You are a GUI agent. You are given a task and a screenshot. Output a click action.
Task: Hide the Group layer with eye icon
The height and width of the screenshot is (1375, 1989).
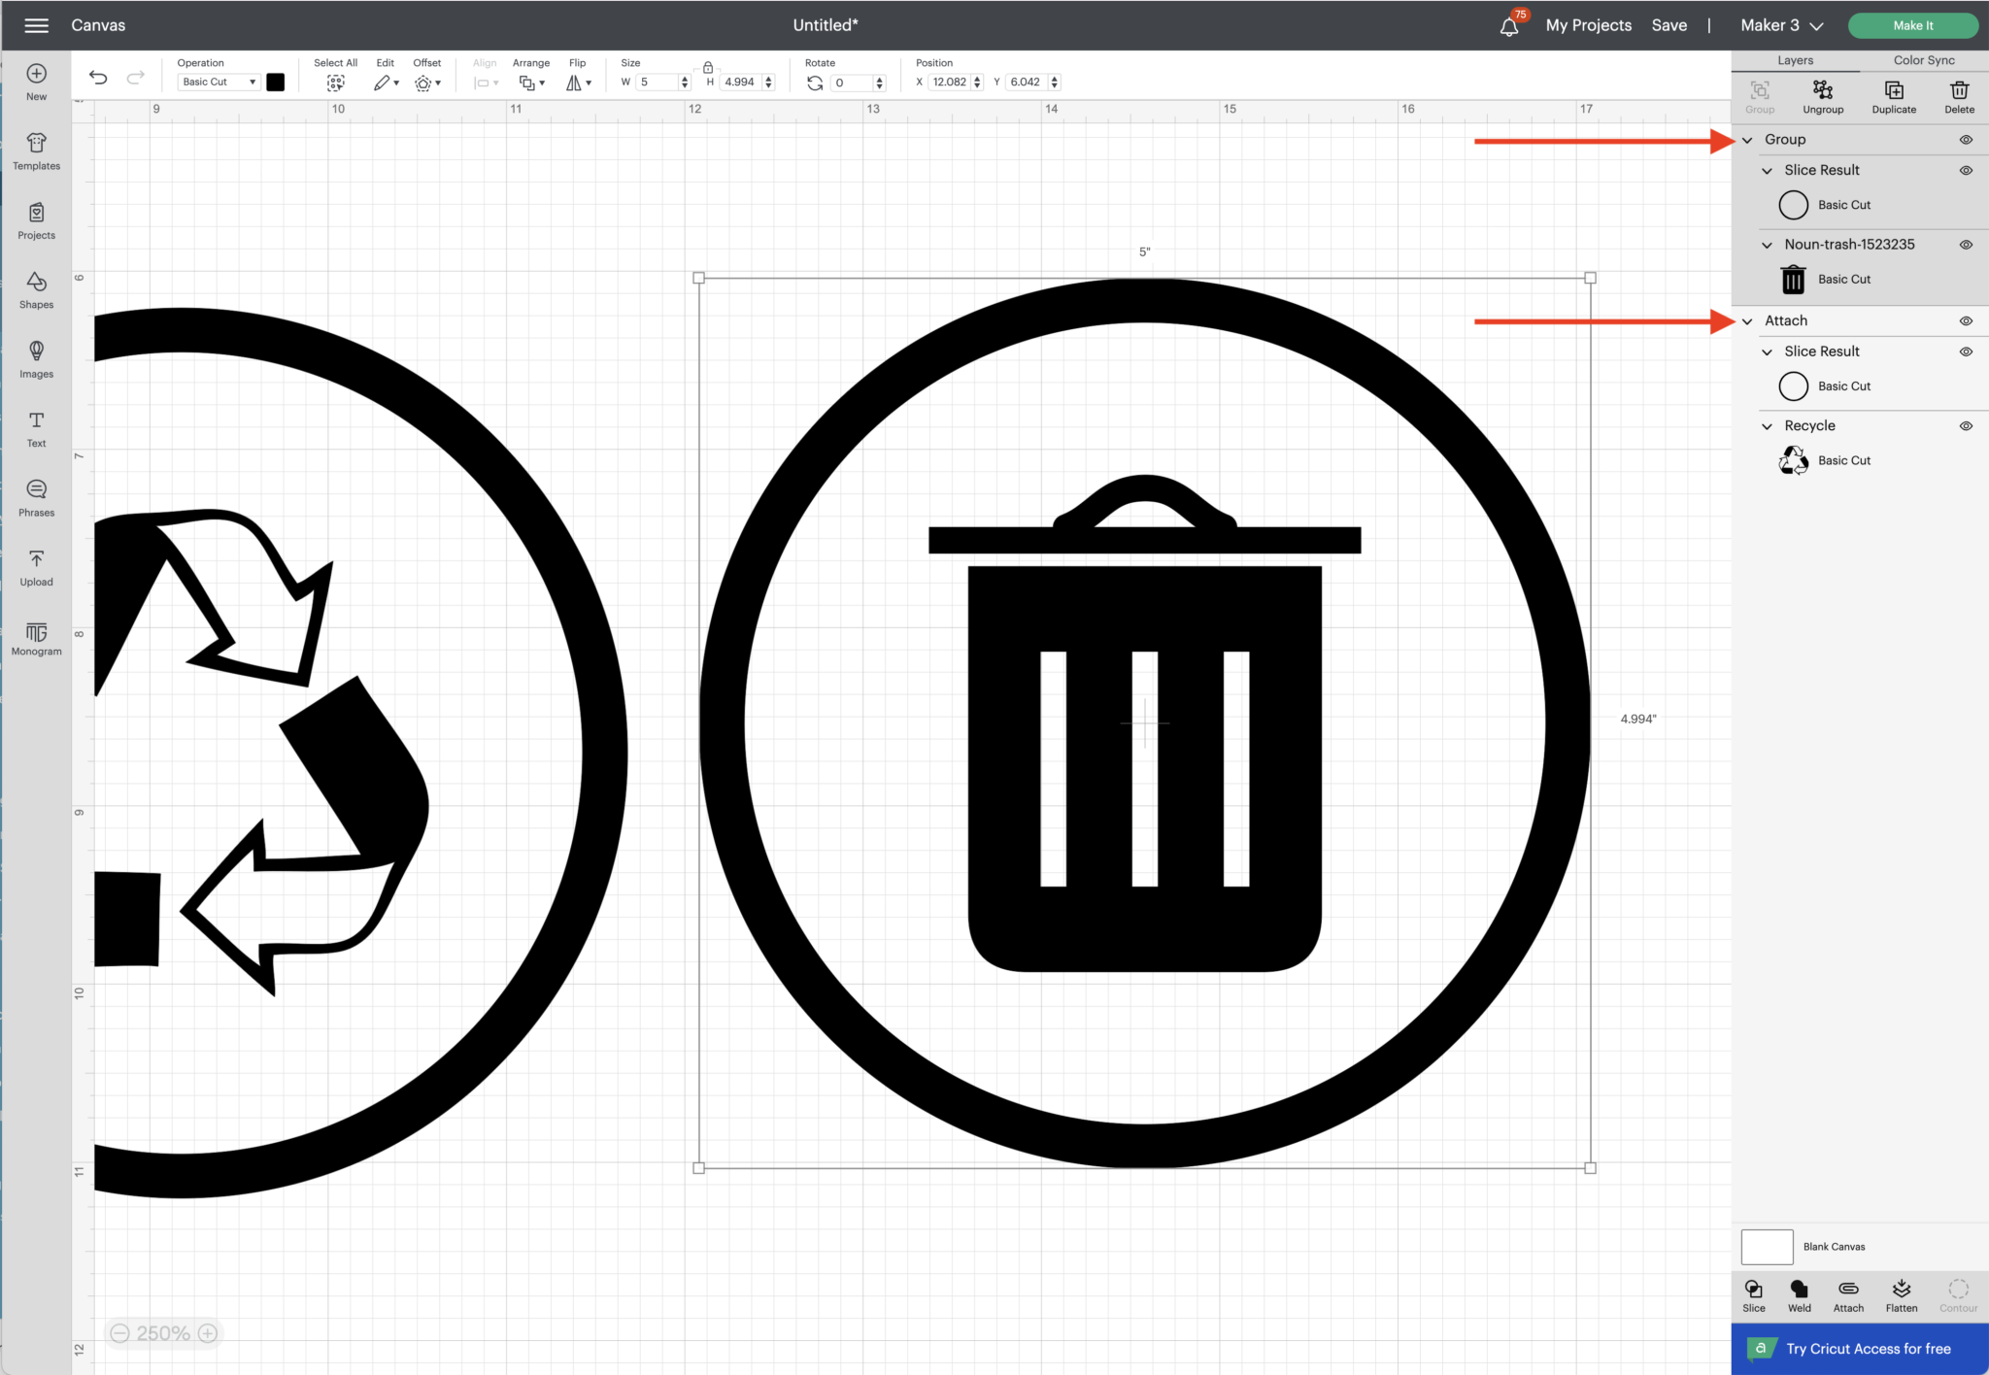coord(1965,140)
